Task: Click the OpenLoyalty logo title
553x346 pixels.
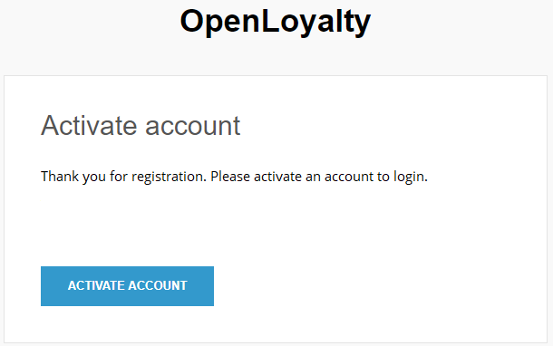Action: pyautogui.click(x=275, y=22)
